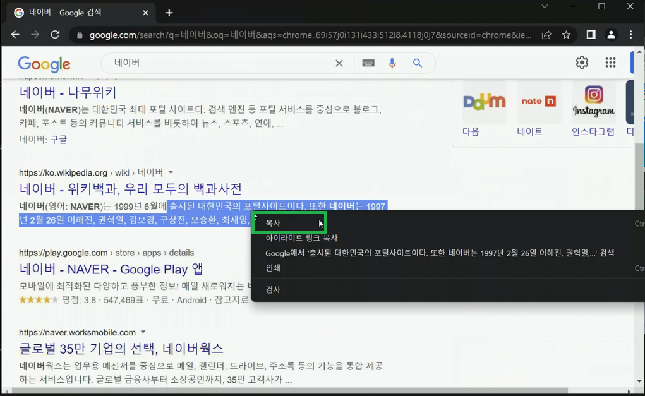Click the Google logo
Screen dimensions: 645x396
(44, 64)
